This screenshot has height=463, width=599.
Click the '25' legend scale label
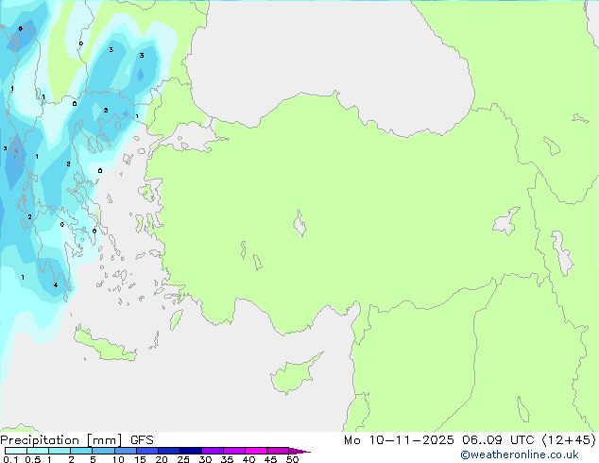pyautogui.click(x=183, y=459)
